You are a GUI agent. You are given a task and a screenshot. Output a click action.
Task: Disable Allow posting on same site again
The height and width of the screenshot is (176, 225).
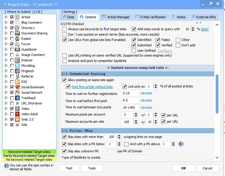[x=64, y=80]
